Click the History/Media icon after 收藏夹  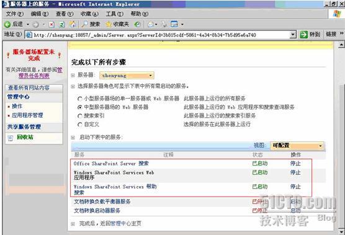137,24
